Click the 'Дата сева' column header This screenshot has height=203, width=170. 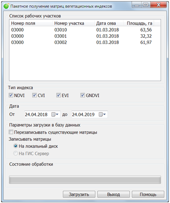click(x=109, y=23)
